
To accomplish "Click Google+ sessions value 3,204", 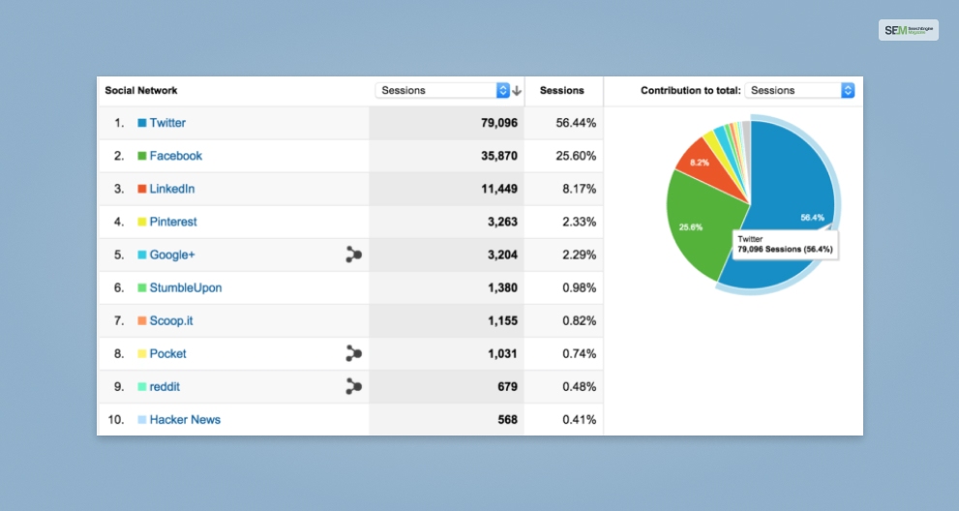I will (502, 255).
